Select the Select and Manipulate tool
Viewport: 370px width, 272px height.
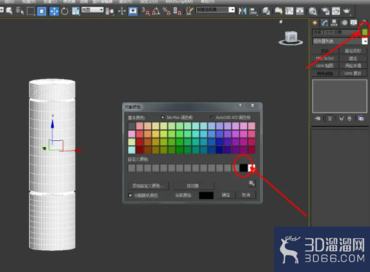(122, 11)
